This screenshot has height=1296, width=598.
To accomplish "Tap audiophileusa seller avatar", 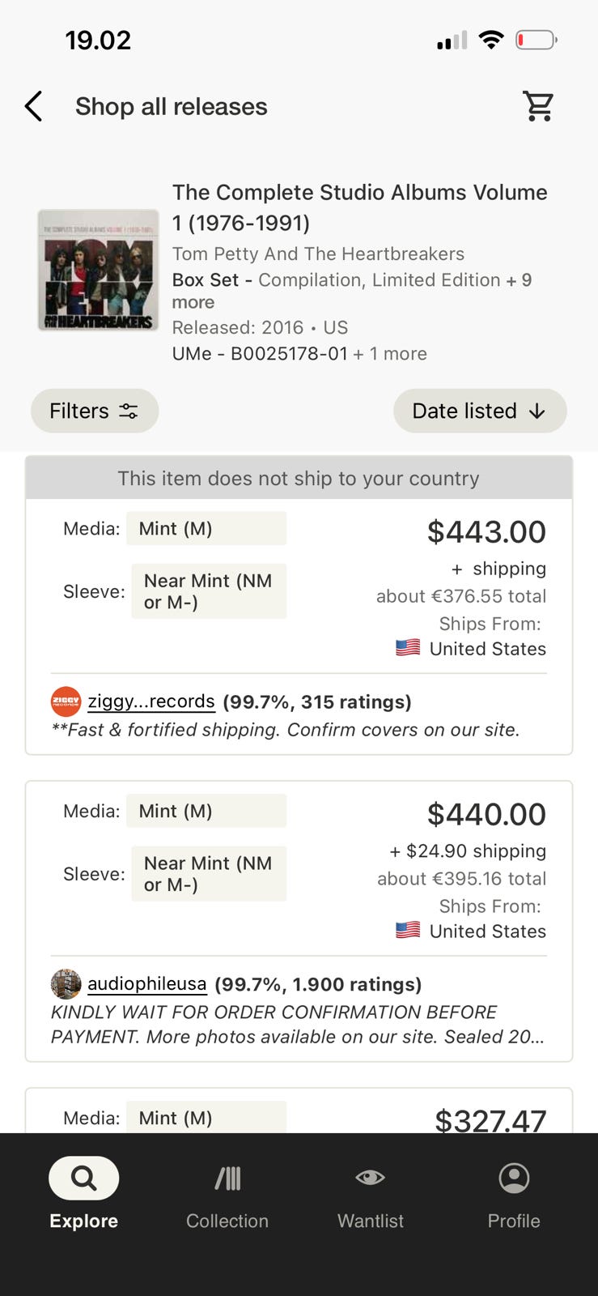I will 66,984.
